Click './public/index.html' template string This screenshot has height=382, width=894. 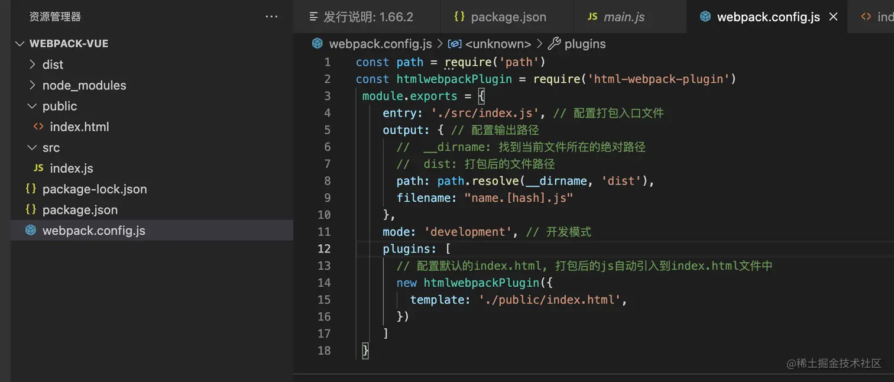point(550,300)
